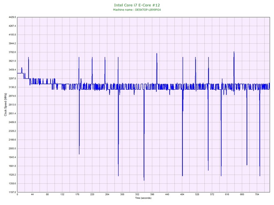Click the 616 tick on the time axis

(227, 195)
